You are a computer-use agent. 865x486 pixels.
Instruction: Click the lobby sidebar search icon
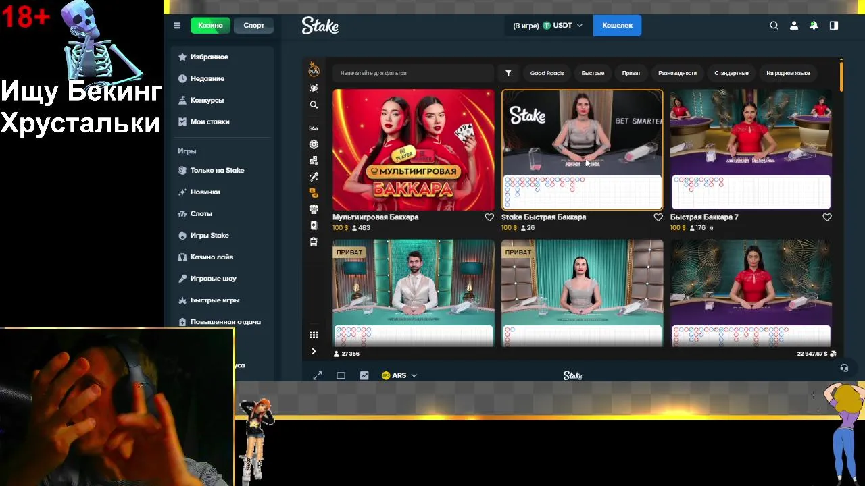(314, 105)
